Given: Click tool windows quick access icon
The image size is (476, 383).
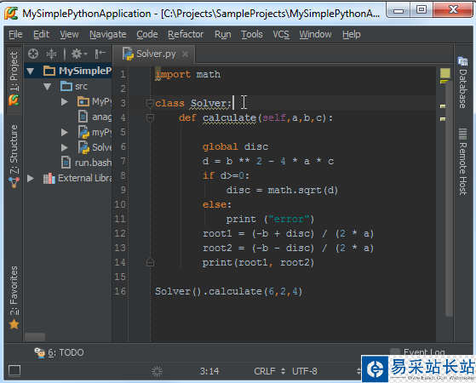Looking at the screenshot, I should pos(14,370).
